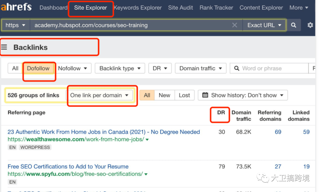The height and width of the screenshot is (192, 320).
Task: Open the Domain traffic dropdown
Action: click(x=201, y=68)
